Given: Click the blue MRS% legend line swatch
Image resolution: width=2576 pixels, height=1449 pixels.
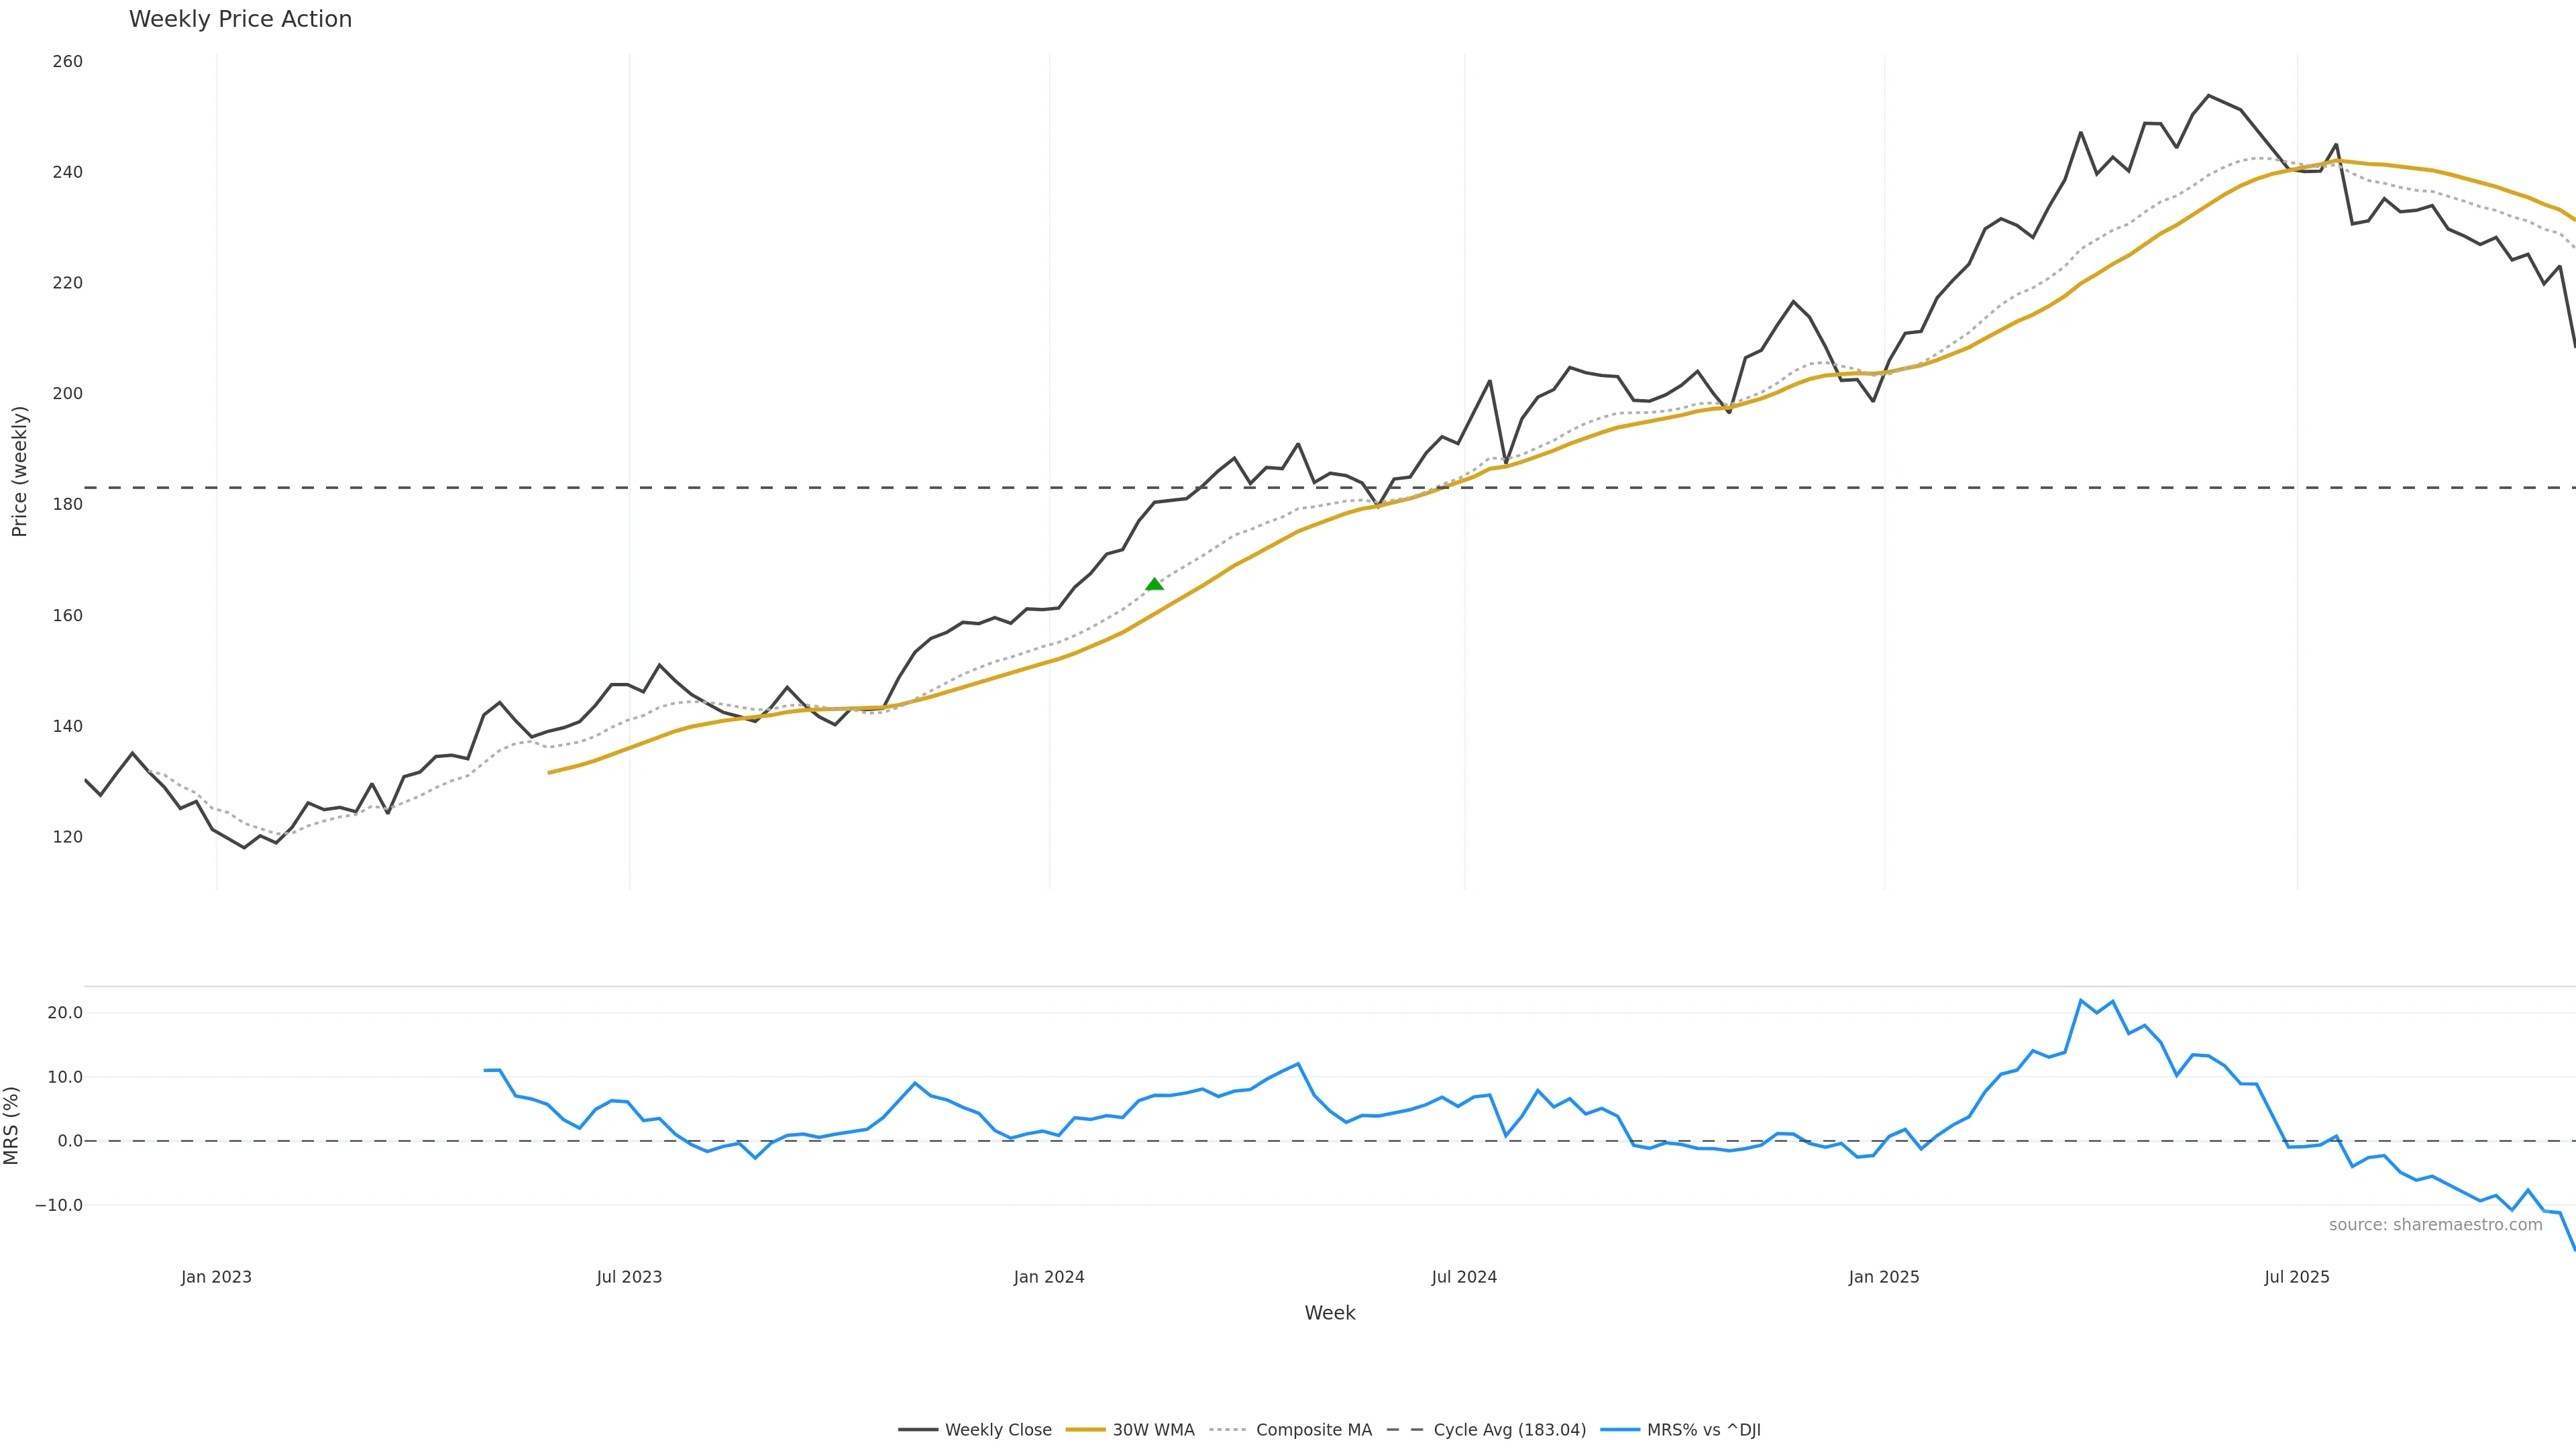Looking at the screenshot, I should (x=1619, y=1430).
